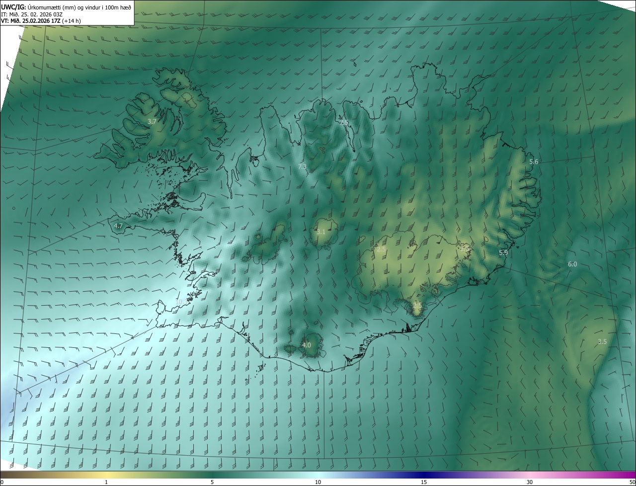Click the color scale tick labeled 50
Screen dimensions: 636x486
632,482
